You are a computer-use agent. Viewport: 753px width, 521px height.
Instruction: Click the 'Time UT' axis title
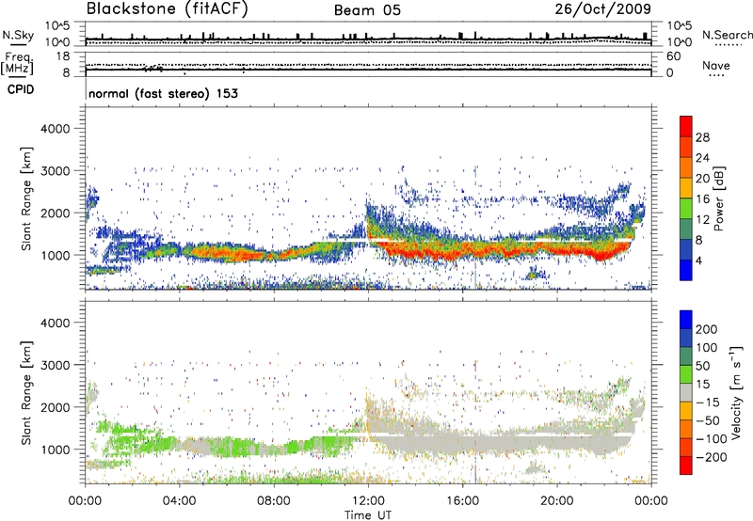coord(368,515)
